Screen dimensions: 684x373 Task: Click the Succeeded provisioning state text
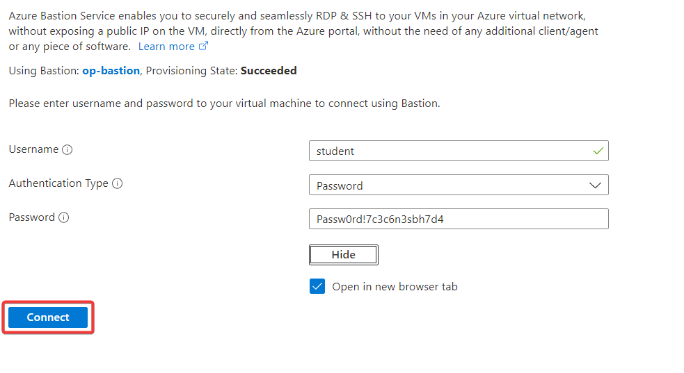pyautogui.click(x=269, y=71)
